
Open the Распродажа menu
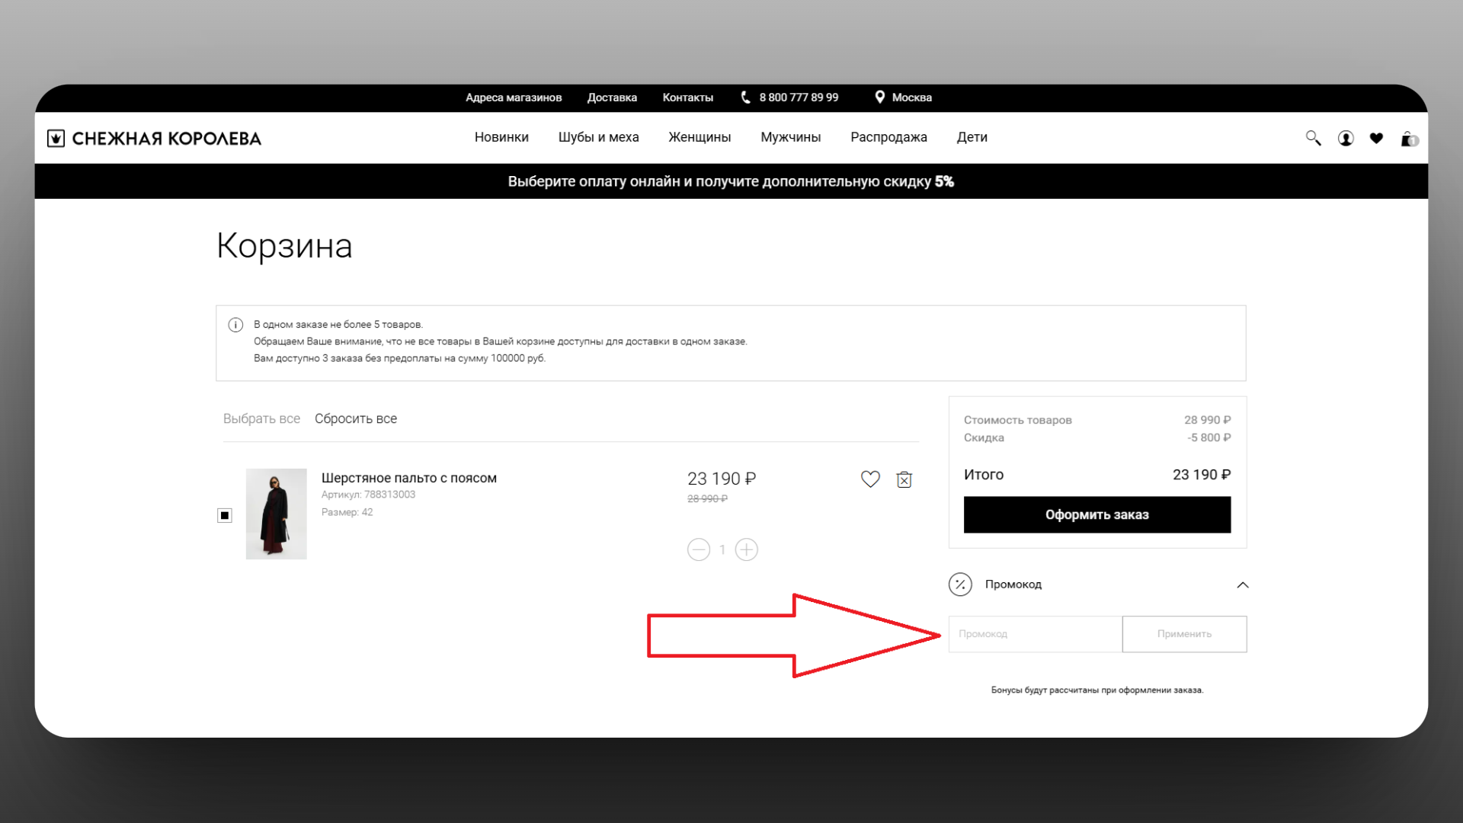click(x=888, y=137)
